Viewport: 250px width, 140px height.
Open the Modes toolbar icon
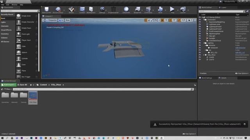point(71,10)
